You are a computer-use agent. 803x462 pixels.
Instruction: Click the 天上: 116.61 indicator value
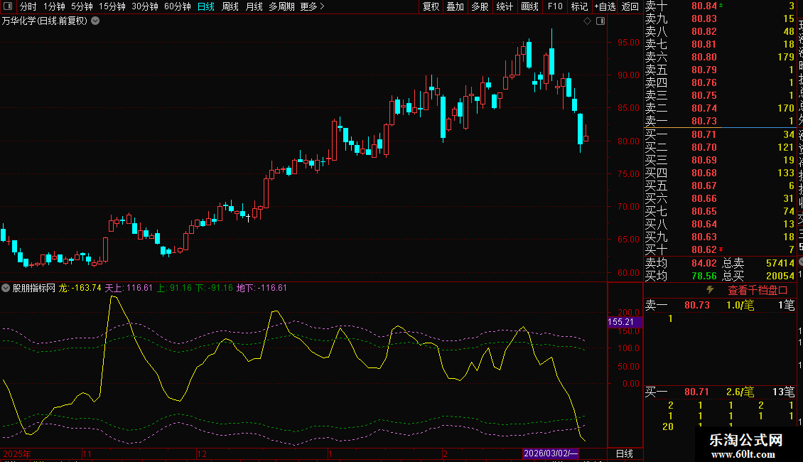tap(129, 288)
